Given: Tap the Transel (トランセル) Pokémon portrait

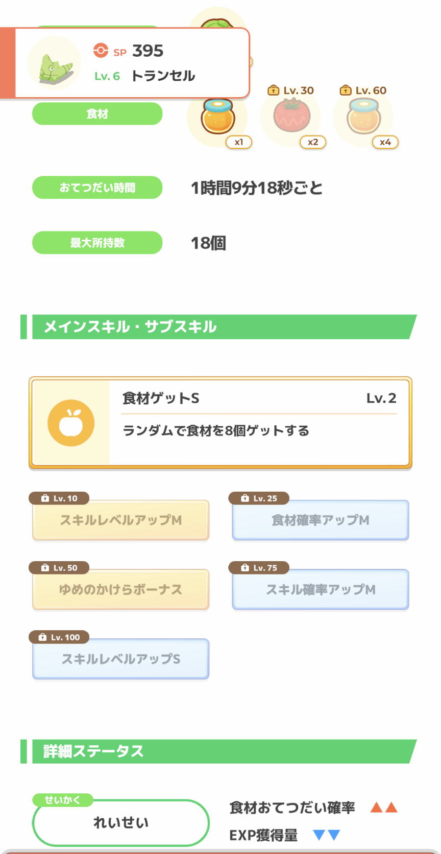Looking at the screenshot, I should coord(54,63).
